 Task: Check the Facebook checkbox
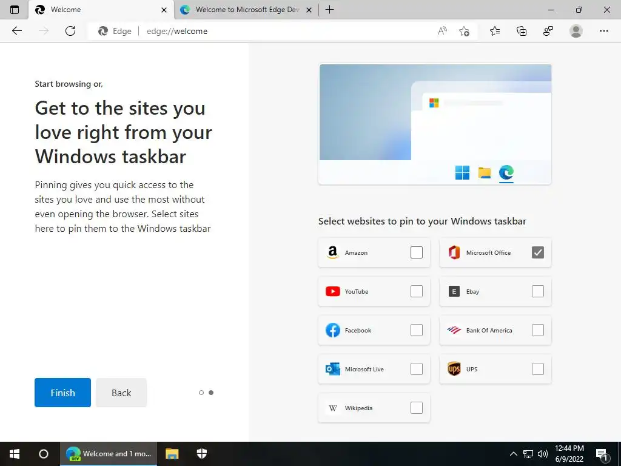click(x=417, y=330)
